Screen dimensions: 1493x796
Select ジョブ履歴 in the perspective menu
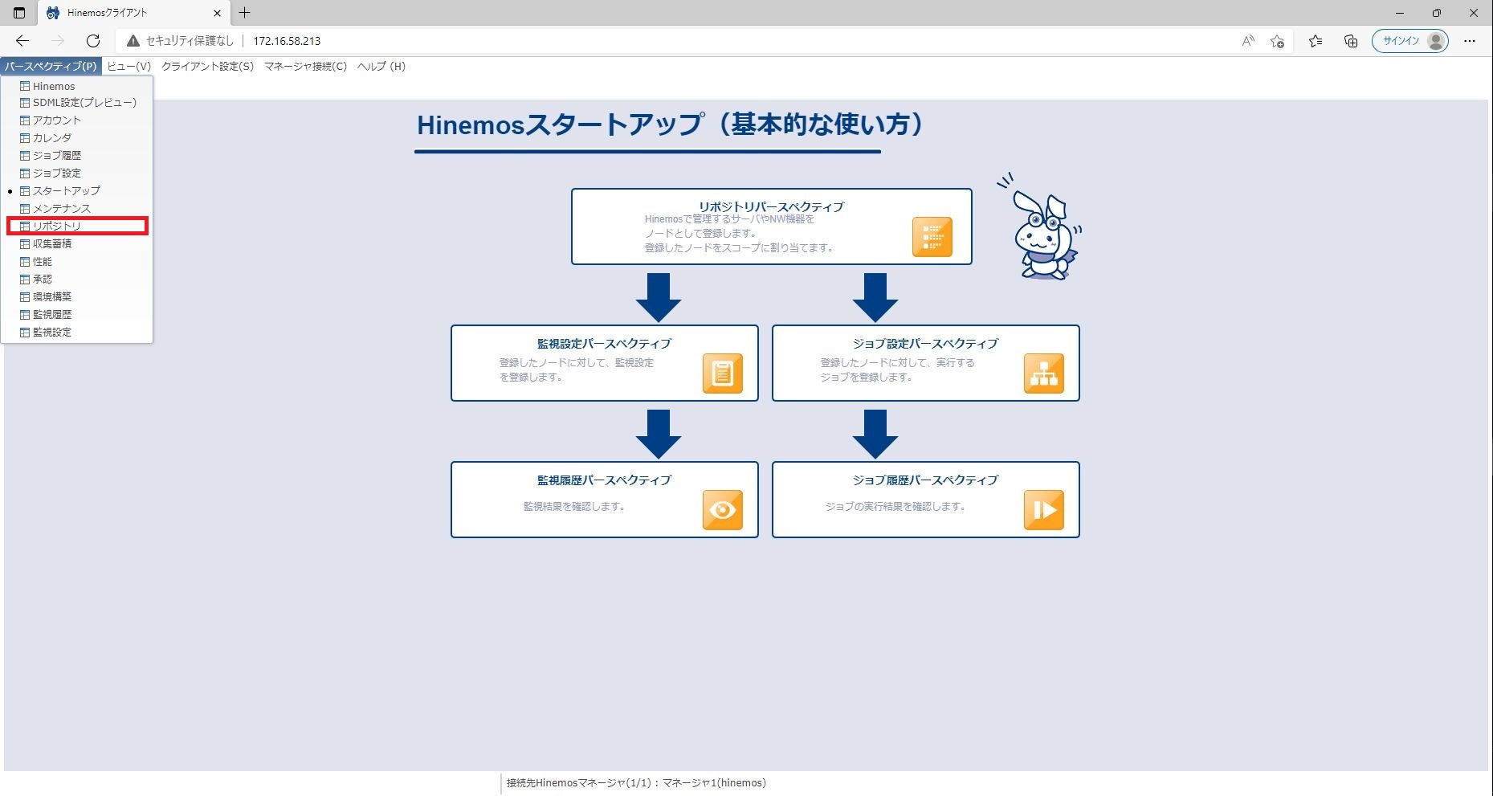(x=77, y=156)
